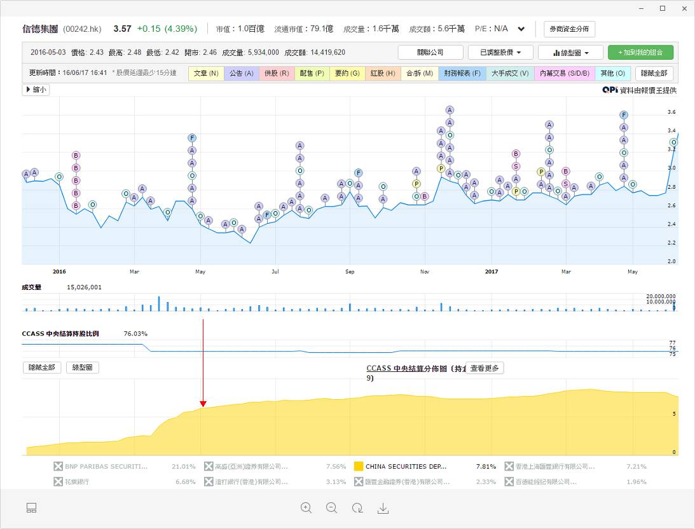Click the yellow P marker near November peak
This screenshot has height=529, width=695.
coord(441,168)
